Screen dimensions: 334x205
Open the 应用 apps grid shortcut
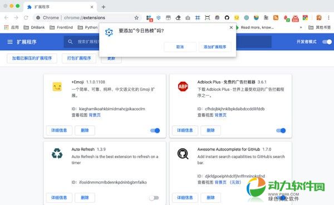tap(12, 27)
